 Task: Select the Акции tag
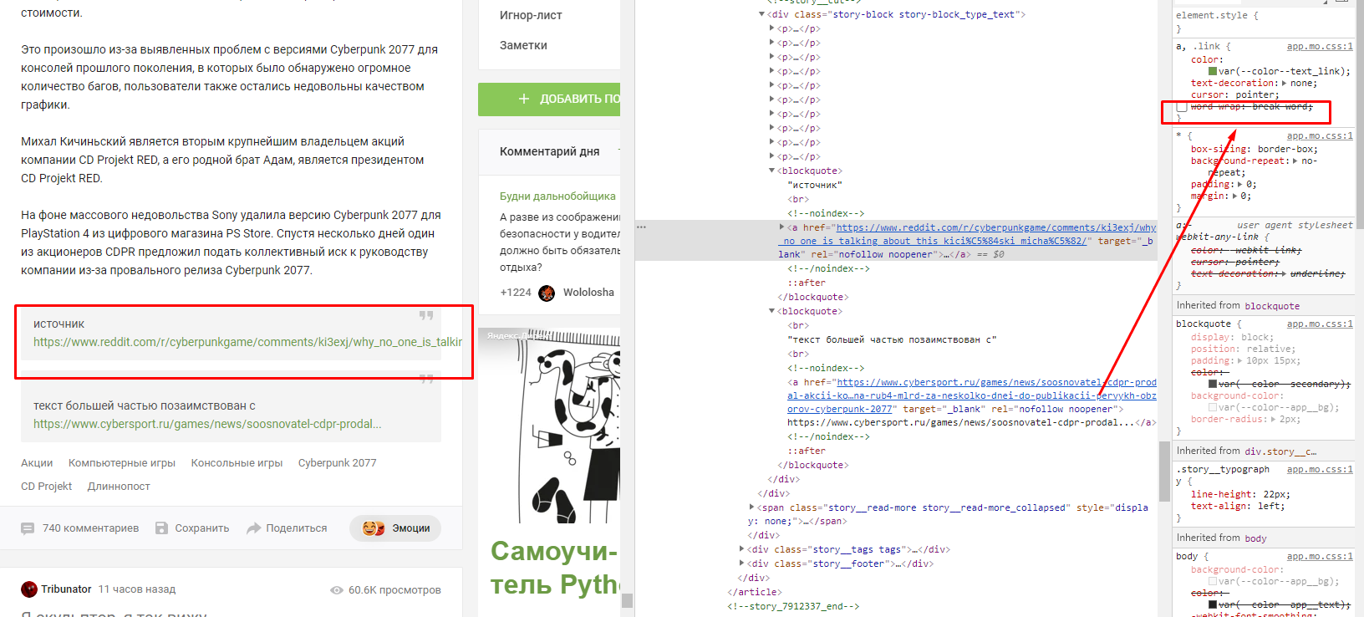click(37, 463)
